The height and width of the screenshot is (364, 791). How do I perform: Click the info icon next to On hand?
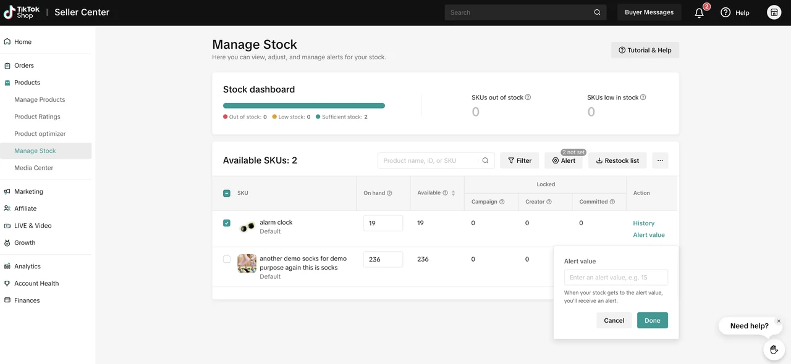point(390,193)
